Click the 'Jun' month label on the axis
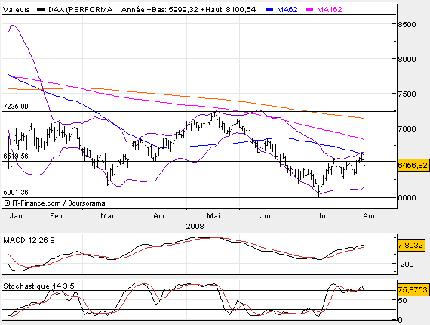This screenshot has width=430, height=325. coord(266,216)
